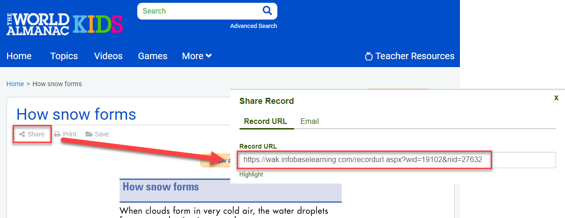Close the Share Record dialog
The width and height of the screenshot is (565, 218).
point(556,98)
